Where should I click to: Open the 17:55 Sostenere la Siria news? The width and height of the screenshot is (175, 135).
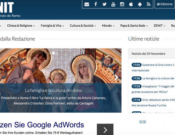pos(153,67)
